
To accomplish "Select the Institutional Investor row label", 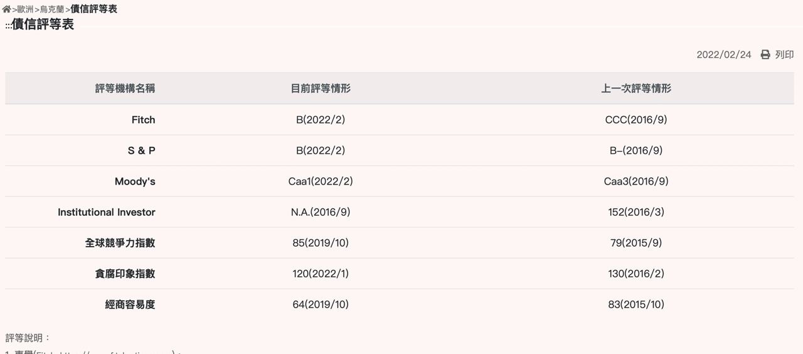I will 107,212.
